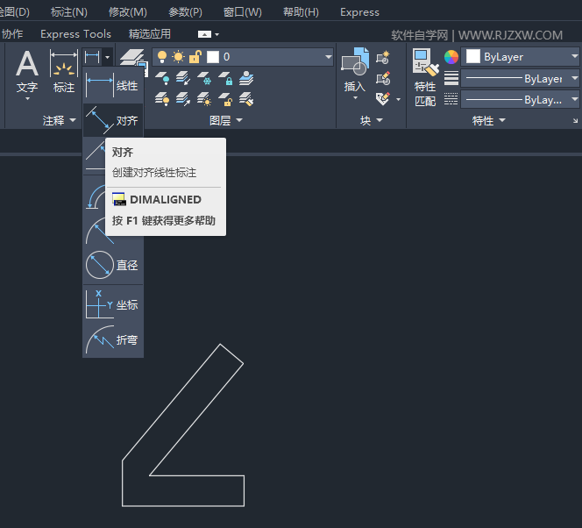Open the 帮助(H) menu
582x528 pixels.
click(x=301, y=12)
